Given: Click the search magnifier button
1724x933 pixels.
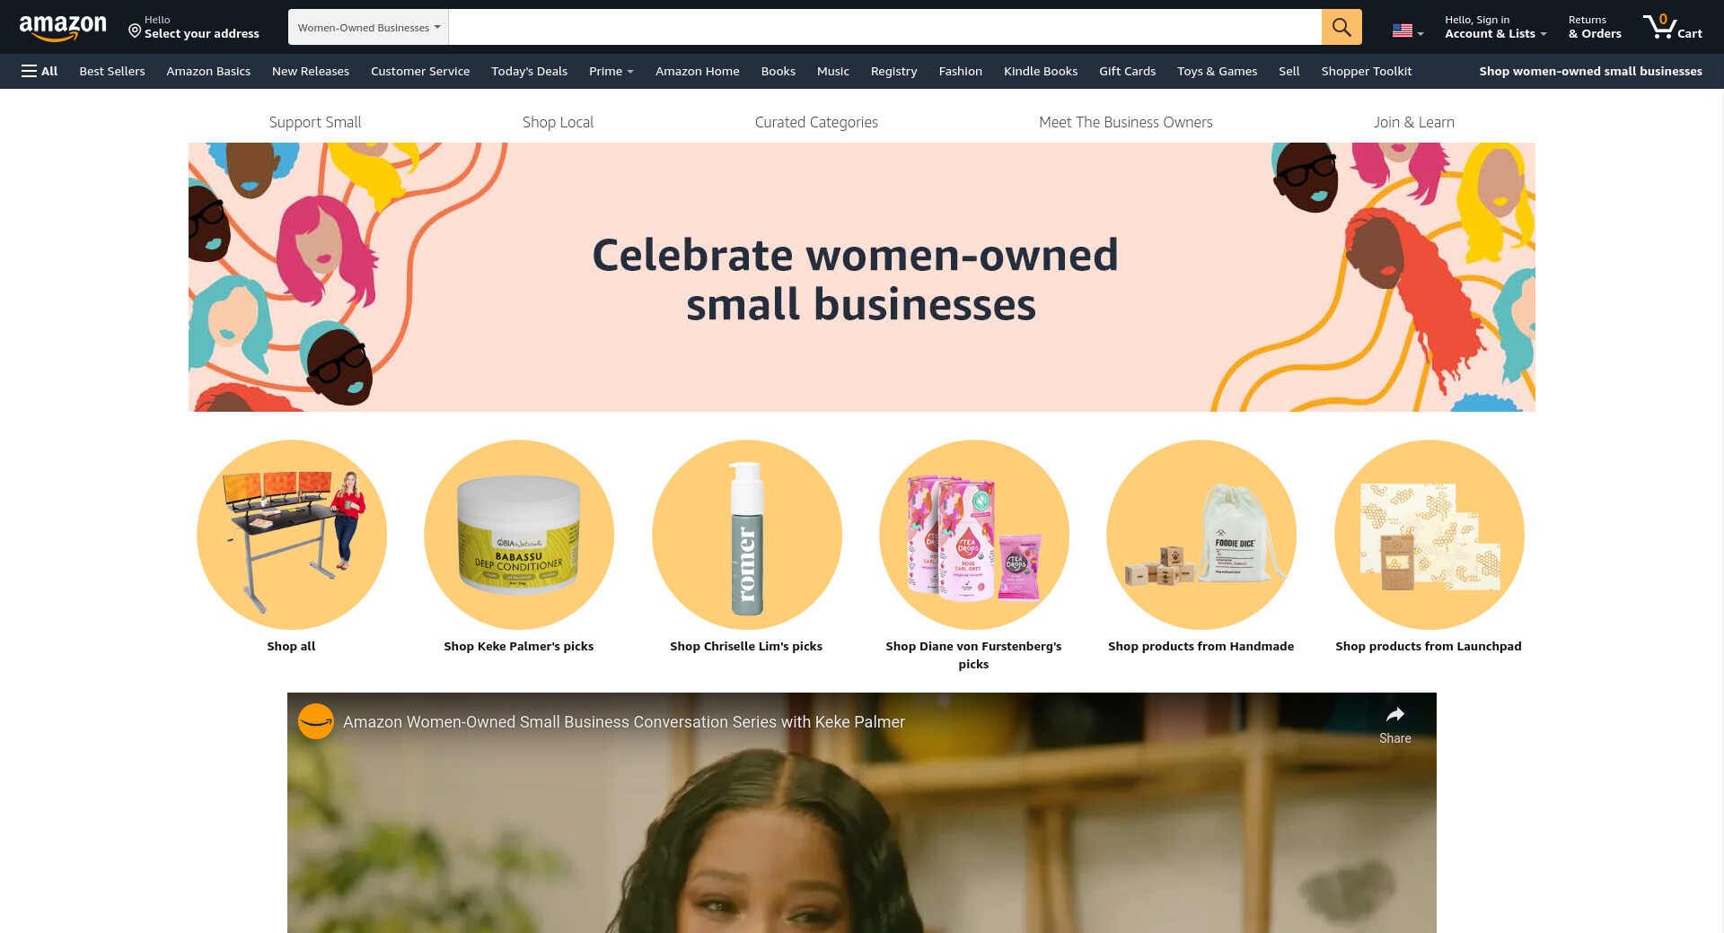Looking at the screenshot, I should [1341, 27].
